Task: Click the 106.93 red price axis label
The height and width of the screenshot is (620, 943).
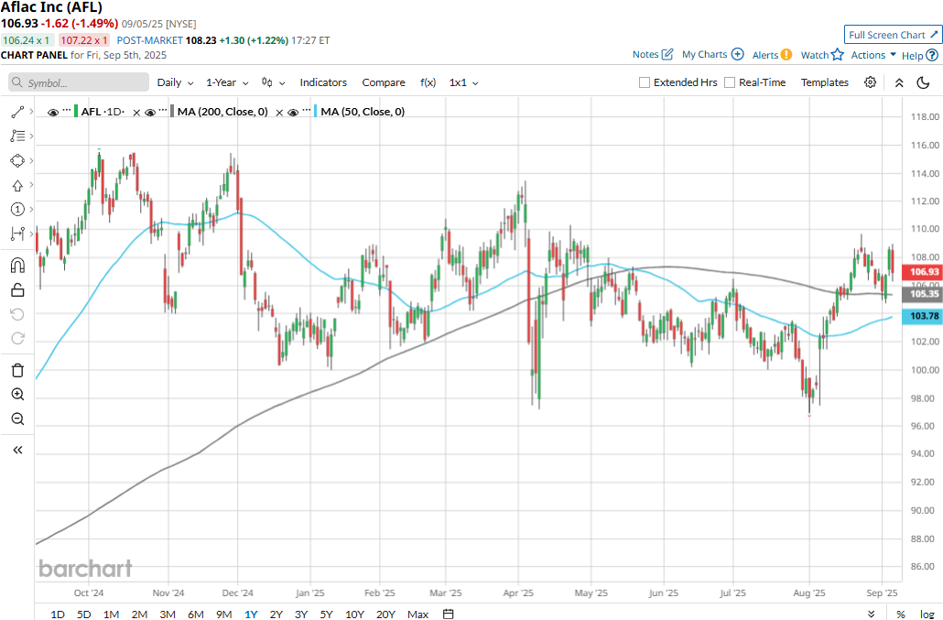Action: 923,272
